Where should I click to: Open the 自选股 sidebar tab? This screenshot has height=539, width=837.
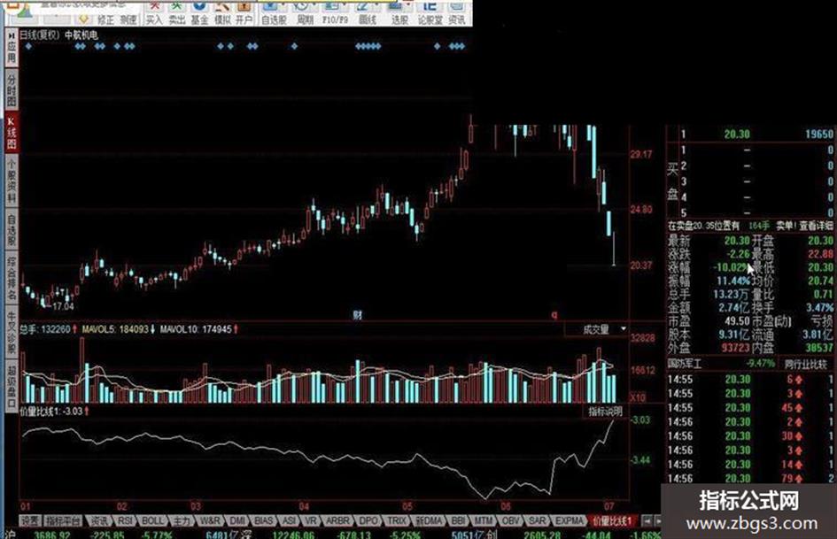click(x=12, y=229)
